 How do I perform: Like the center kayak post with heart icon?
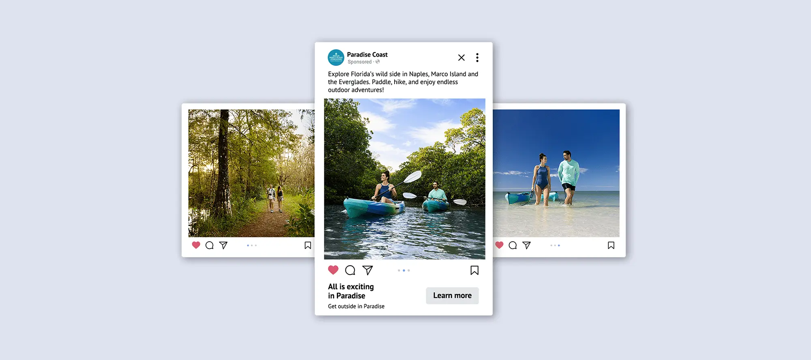coord(333,270)
